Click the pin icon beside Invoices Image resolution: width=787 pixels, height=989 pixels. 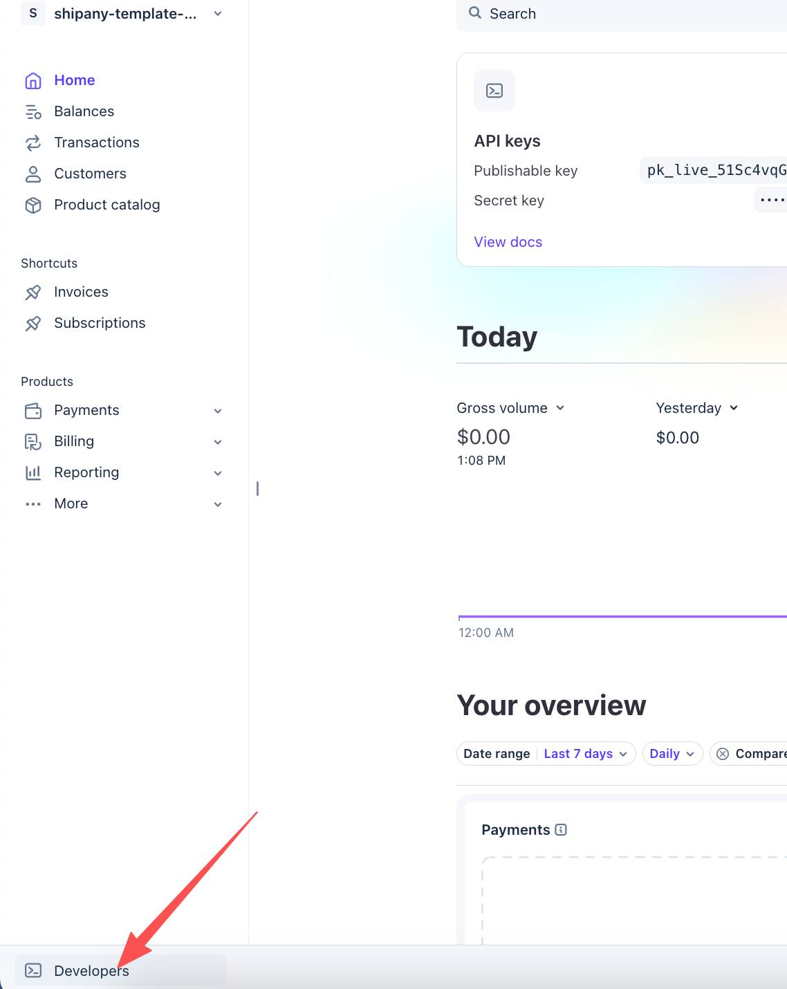click(33, 293)
